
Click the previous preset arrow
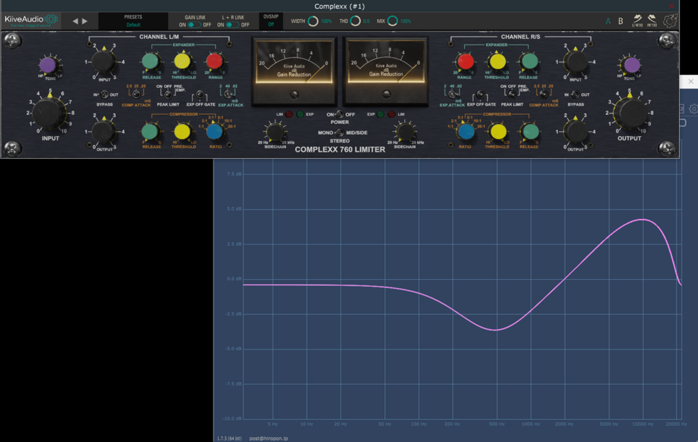[x=75, y=21]
